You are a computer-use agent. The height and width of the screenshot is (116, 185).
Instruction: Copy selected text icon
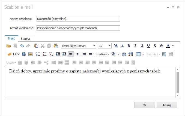click(49, 46)
